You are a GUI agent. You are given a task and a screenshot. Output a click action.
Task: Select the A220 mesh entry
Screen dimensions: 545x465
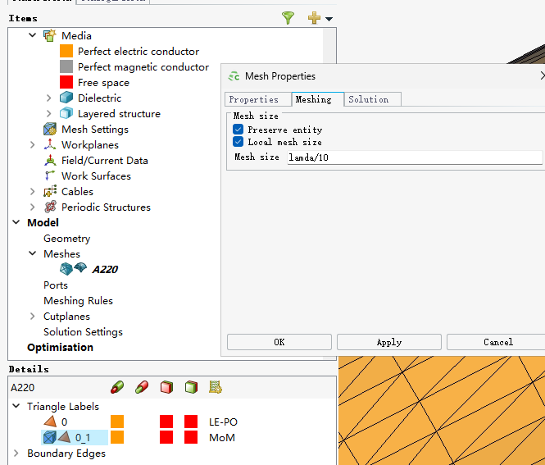(105, 269)
